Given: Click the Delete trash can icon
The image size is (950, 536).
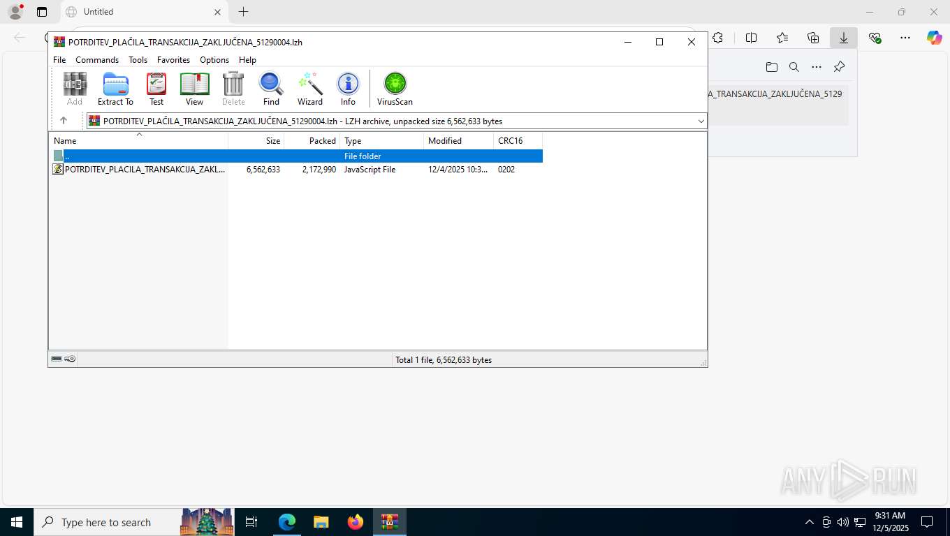Looking at the screenshot, I should 233,89.
